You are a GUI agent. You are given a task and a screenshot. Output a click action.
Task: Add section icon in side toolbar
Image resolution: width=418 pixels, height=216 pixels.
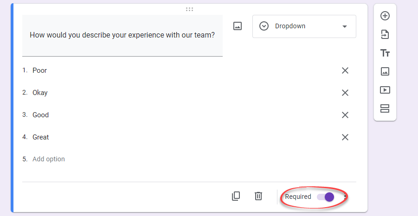(x=385, y=108)
